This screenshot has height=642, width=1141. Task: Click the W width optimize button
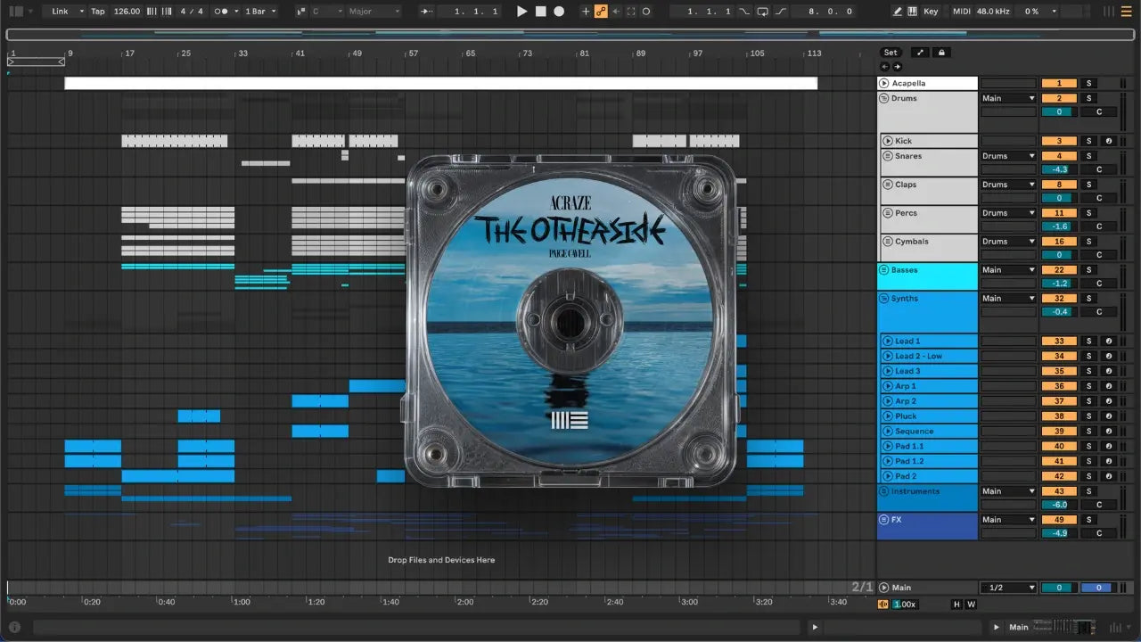[971, 605]
